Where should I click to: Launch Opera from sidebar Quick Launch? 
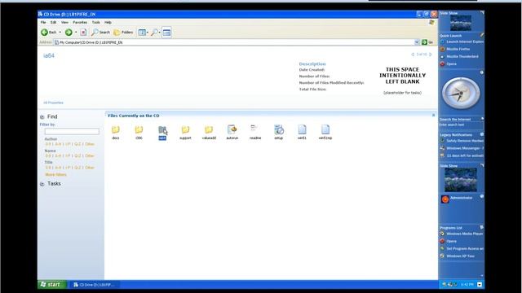pyautogui.click(x=448, y=63)
